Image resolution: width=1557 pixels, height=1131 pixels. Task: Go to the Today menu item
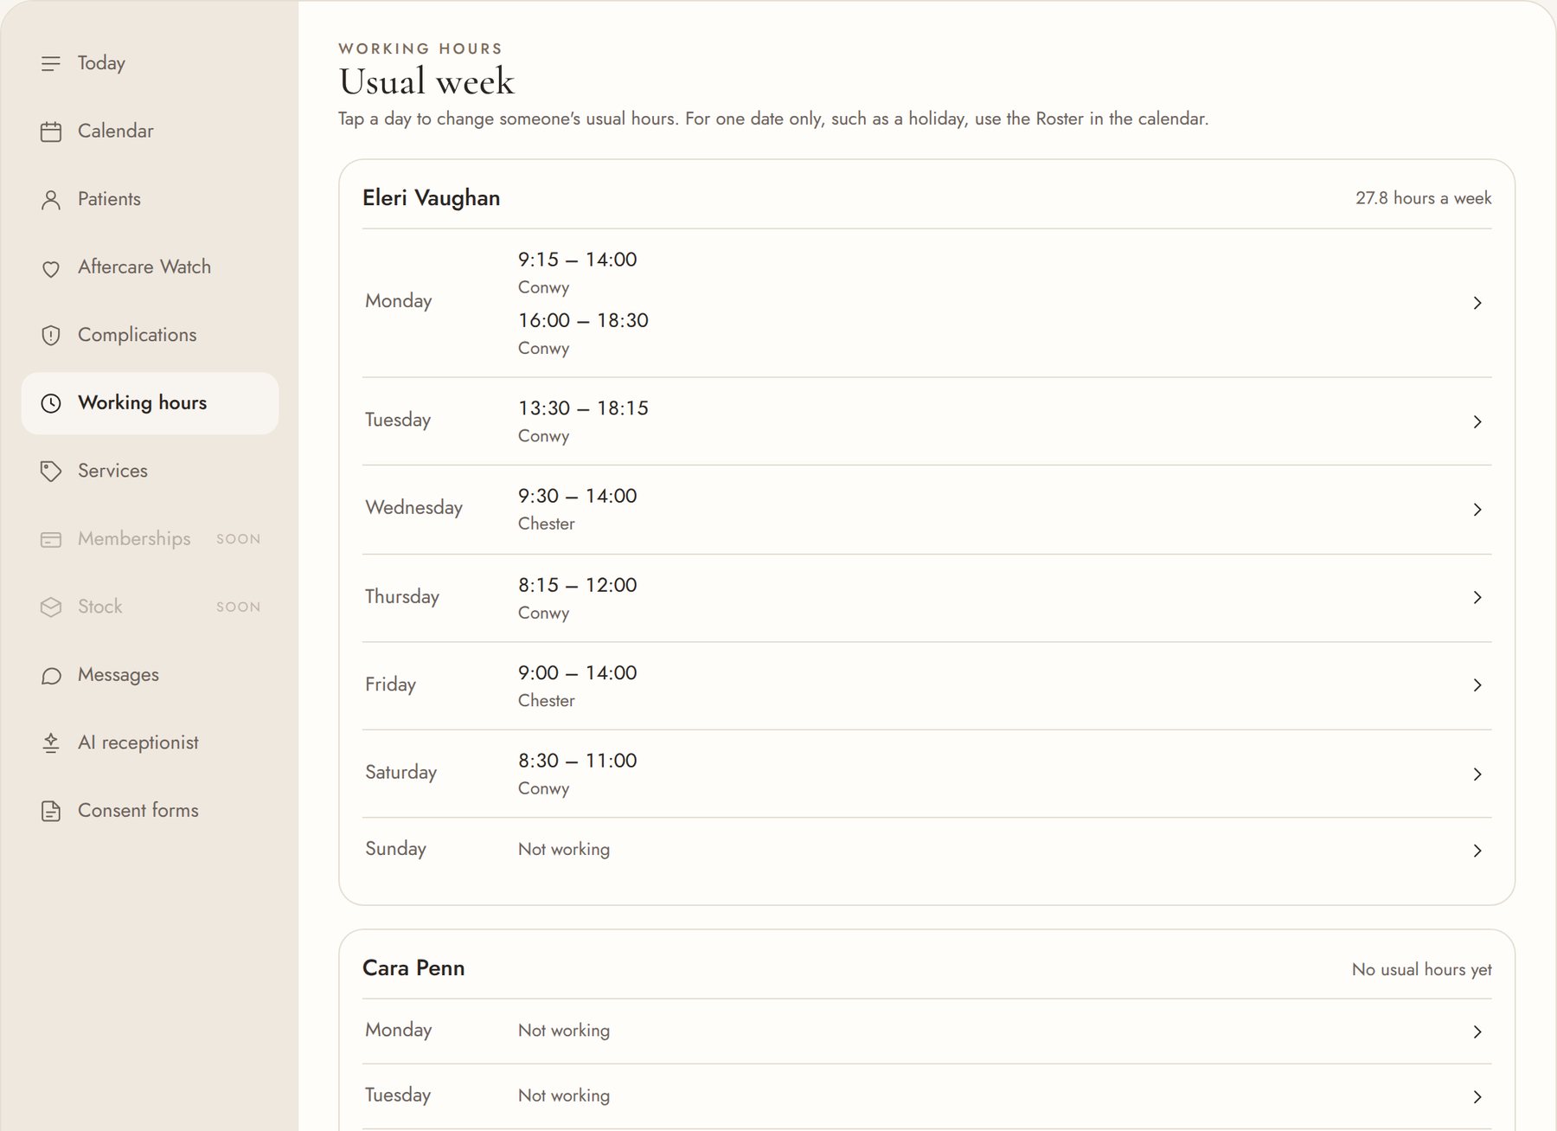pos(150,63)
